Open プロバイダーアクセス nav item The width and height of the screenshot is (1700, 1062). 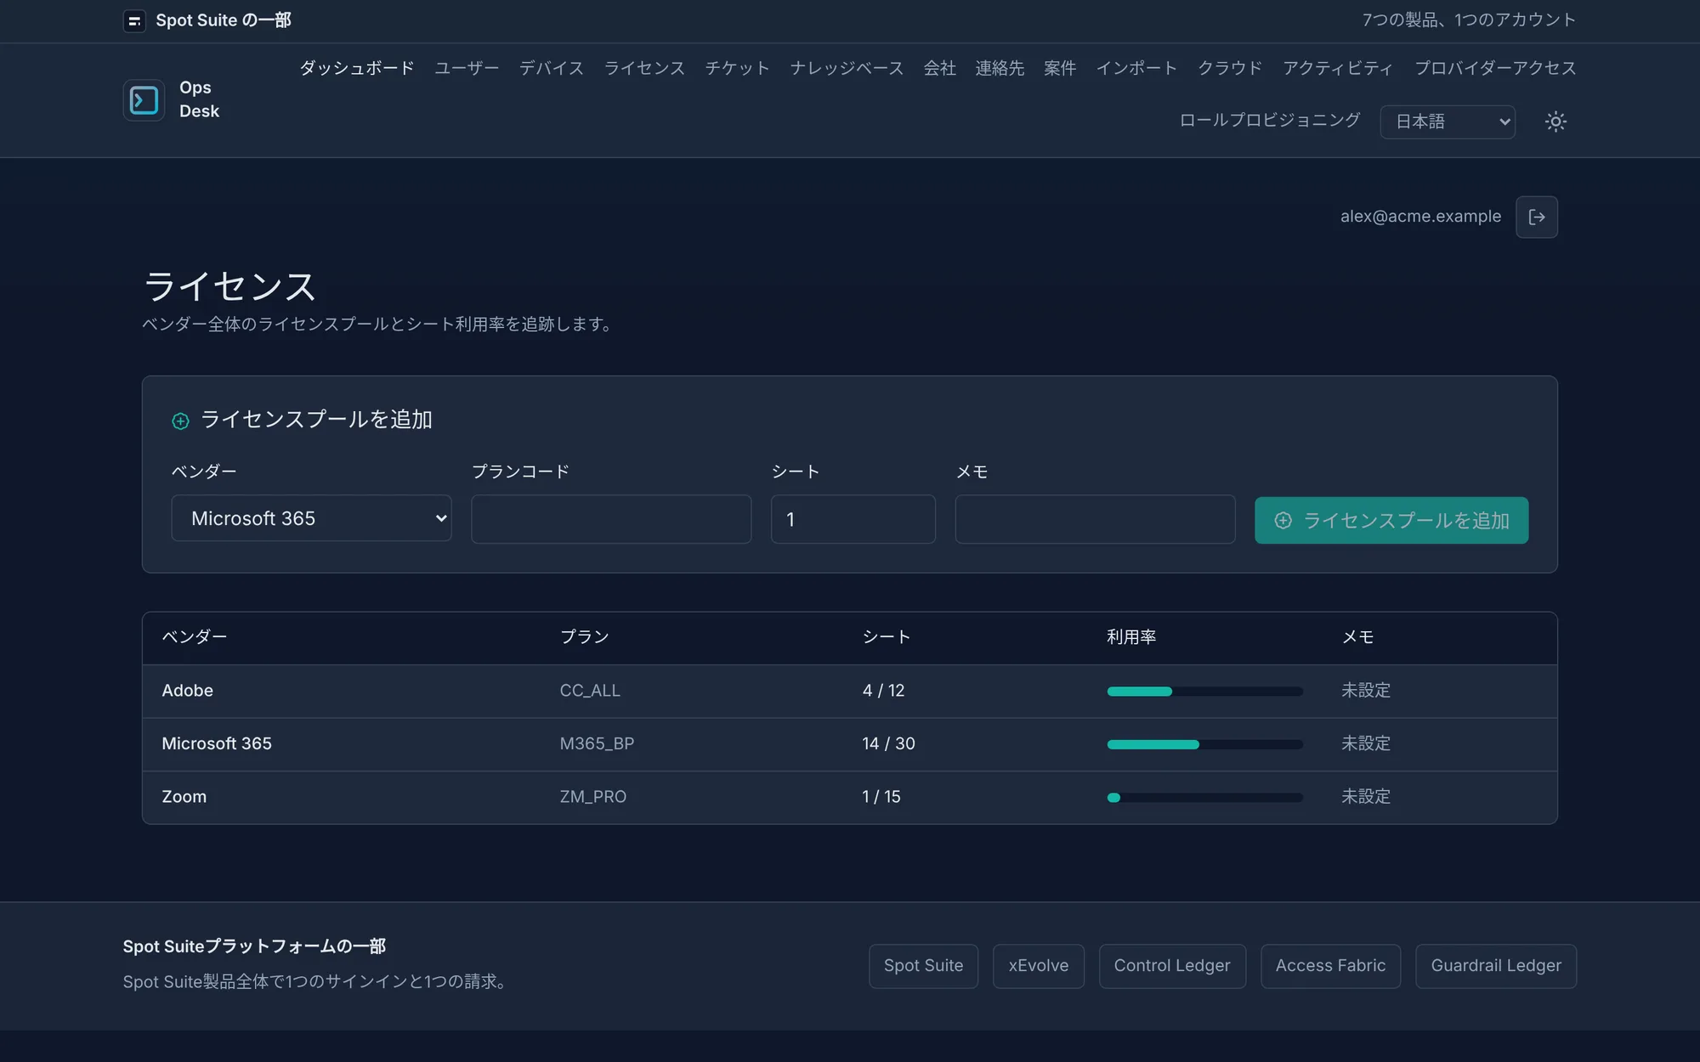point(1495,68)
